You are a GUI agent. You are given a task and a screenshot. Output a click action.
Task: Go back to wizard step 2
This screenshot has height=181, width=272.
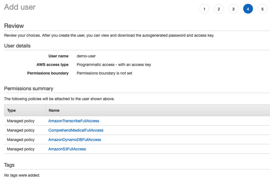point(219,9)
